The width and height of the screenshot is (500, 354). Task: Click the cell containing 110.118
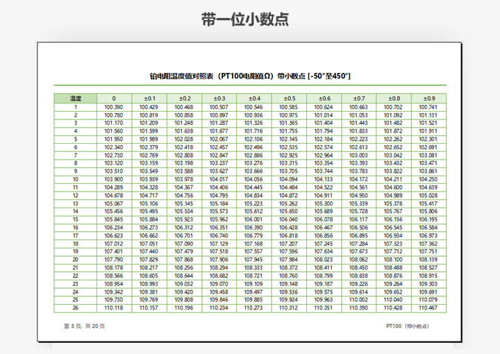[114, 307]
